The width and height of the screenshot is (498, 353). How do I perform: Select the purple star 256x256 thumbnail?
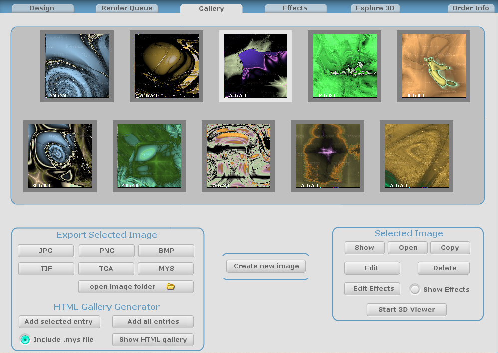click(x=327, y=156)
